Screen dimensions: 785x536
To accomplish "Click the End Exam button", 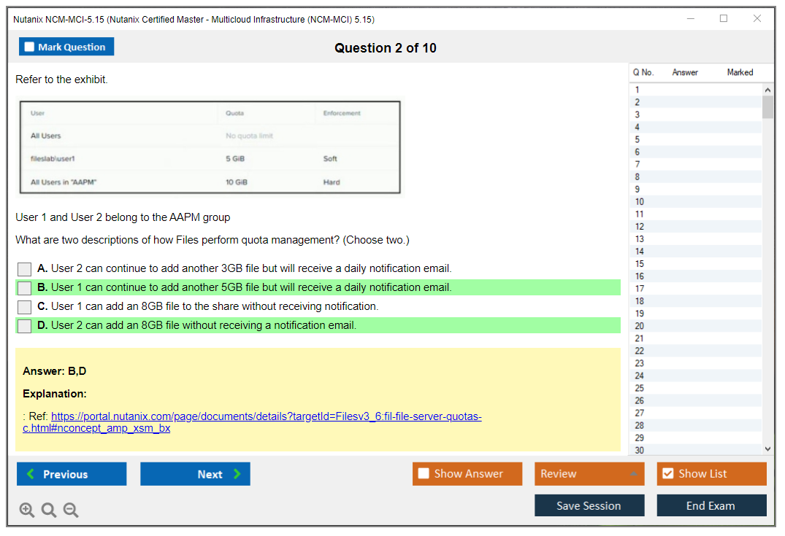I will pyautogui.click(x=711, y=505).
